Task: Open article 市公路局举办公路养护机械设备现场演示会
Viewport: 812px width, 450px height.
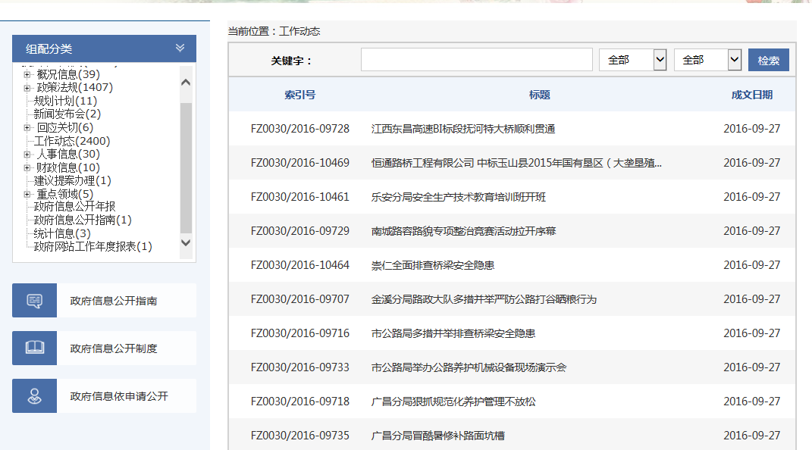Action: click(469, 367)
